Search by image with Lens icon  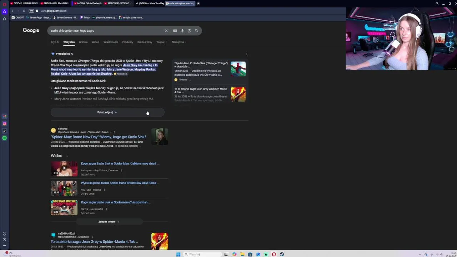tap(189, 31)
